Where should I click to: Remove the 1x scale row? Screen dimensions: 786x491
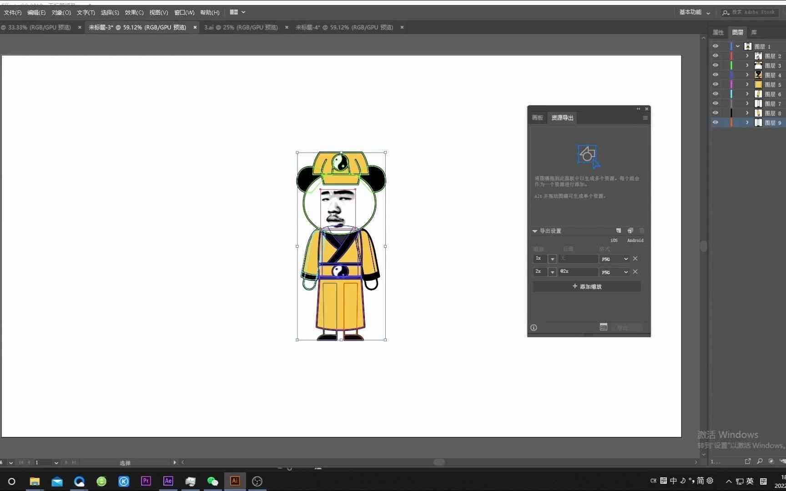[x=635, y=259]
